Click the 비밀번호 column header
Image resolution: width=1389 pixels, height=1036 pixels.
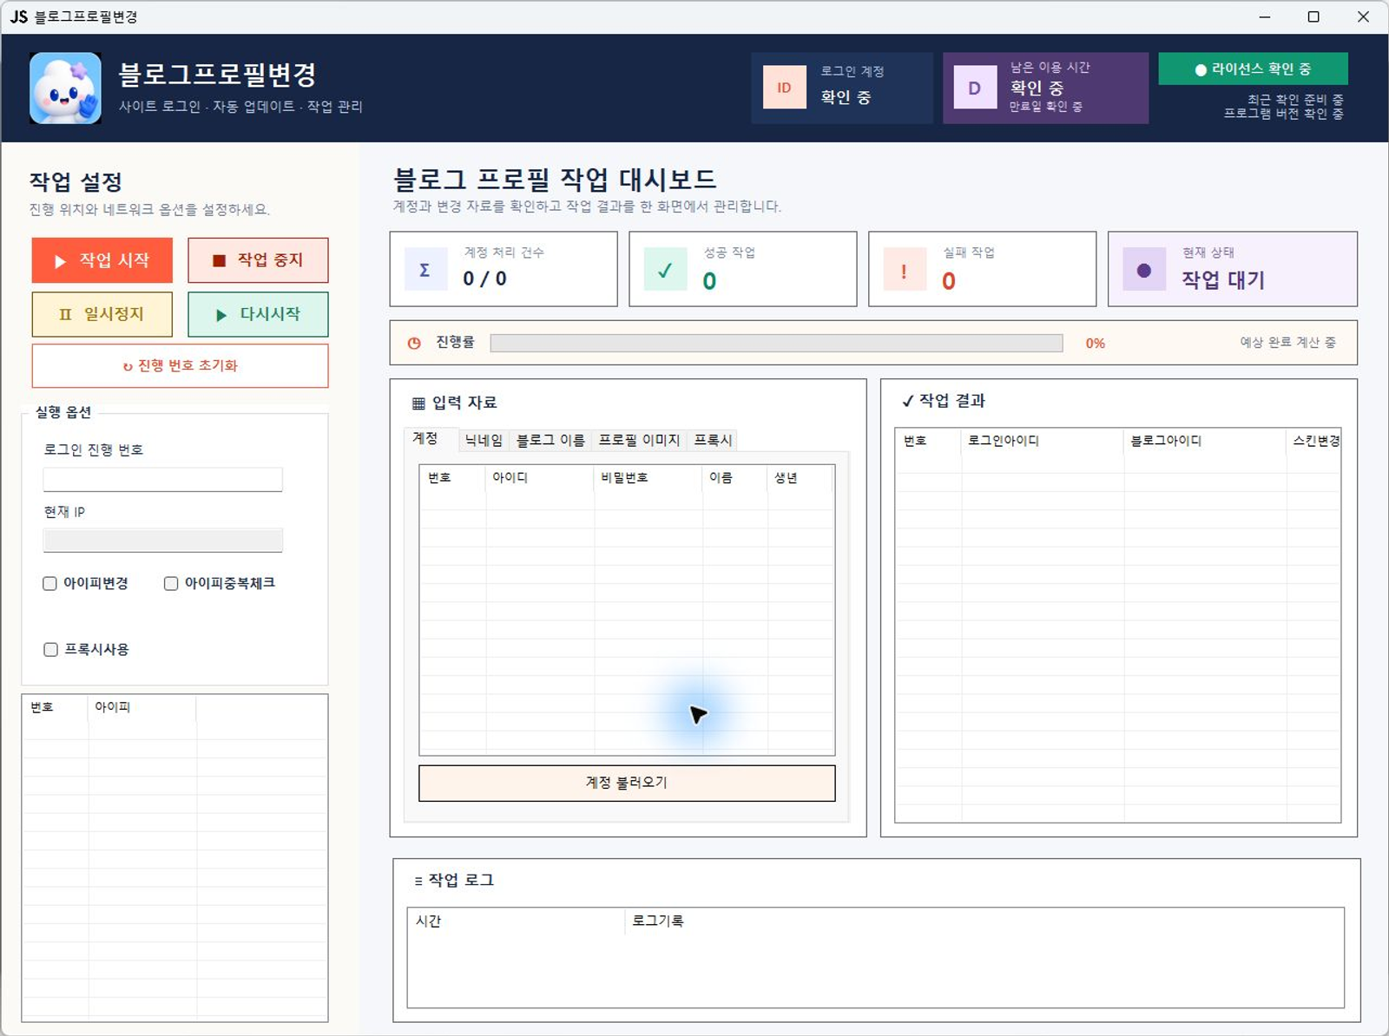pyautogui.click(x=648, y=477)
